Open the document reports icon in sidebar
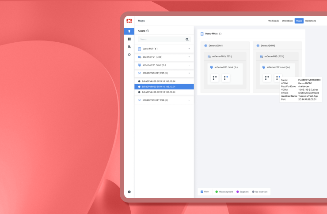 129,47
